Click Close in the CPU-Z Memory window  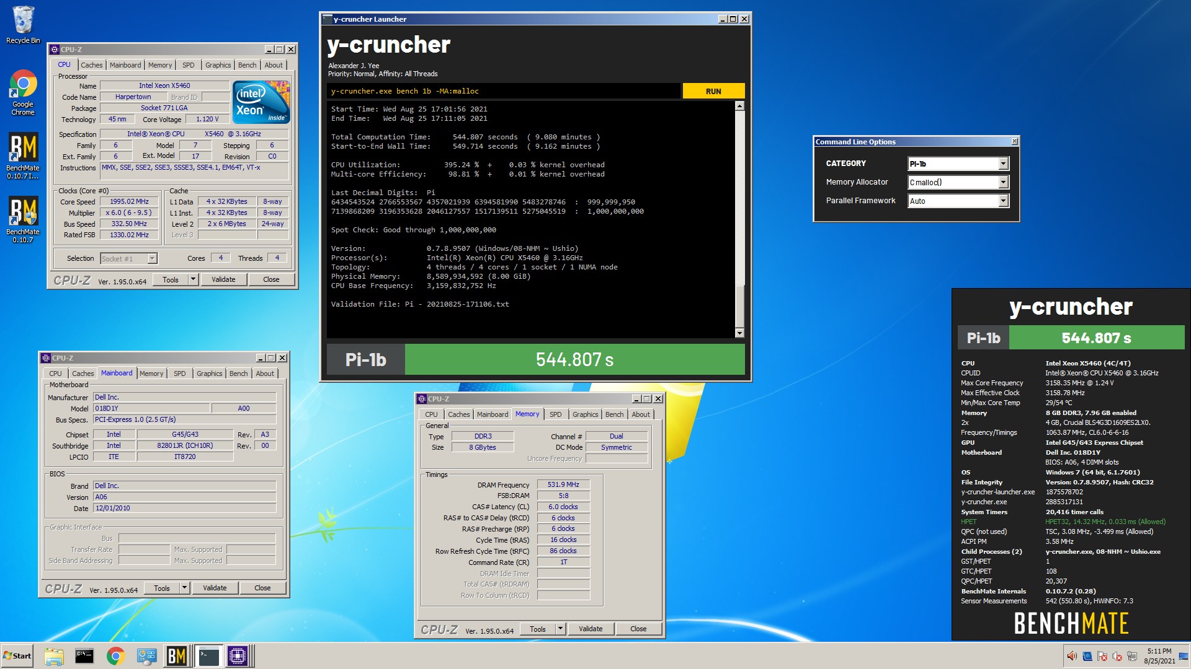[x=638, y=629]
